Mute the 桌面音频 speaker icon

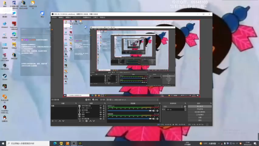tap(154, 119)
